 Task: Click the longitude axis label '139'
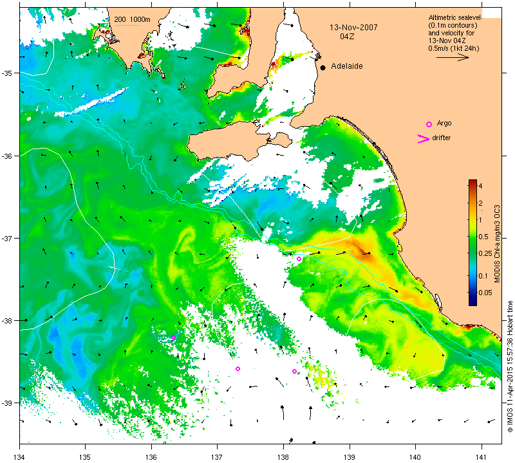point(350,457)
